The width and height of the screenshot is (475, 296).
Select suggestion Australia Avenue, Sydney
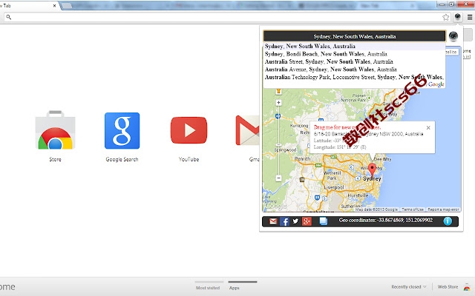[x=354, y=70]
